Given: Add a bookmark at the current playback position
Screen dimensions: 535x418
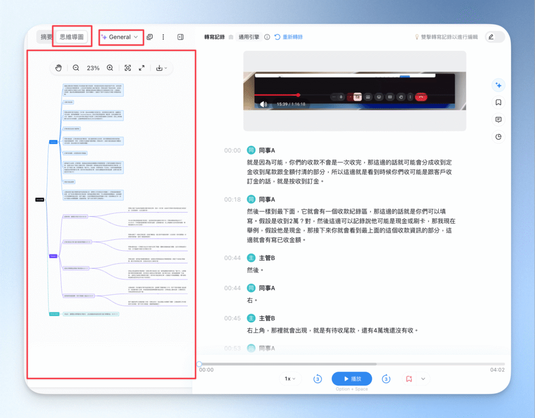Looking at the screenshot, I should (409, 379).
